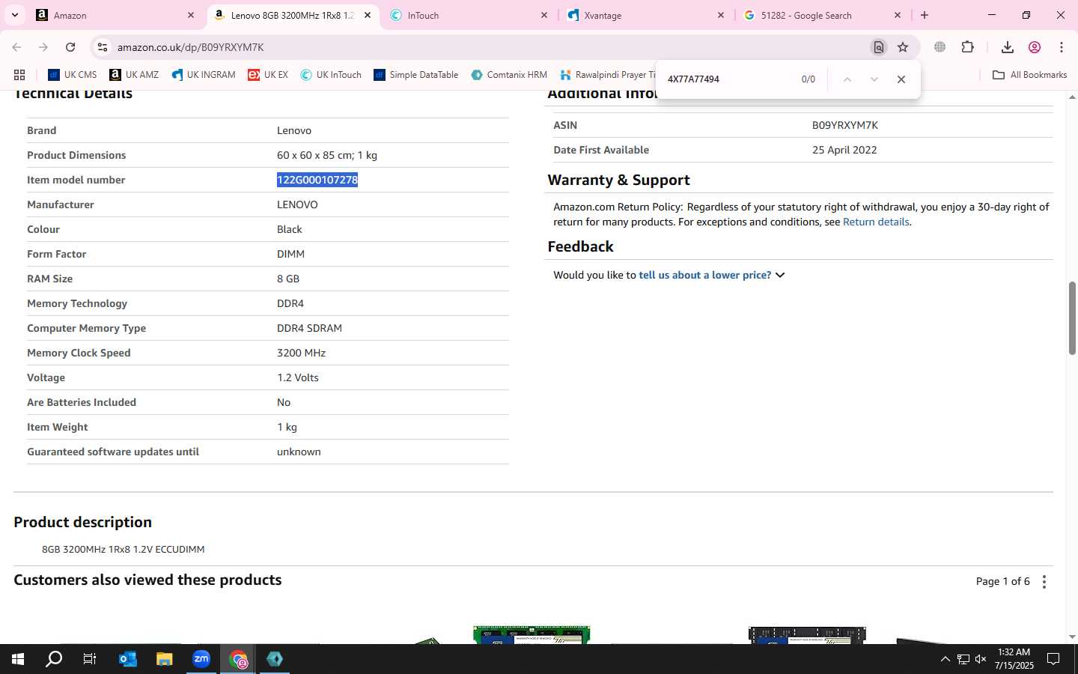Open the teal diamond app on the taskbar
Screen dimensions: 1078x674
pos(275,659)
